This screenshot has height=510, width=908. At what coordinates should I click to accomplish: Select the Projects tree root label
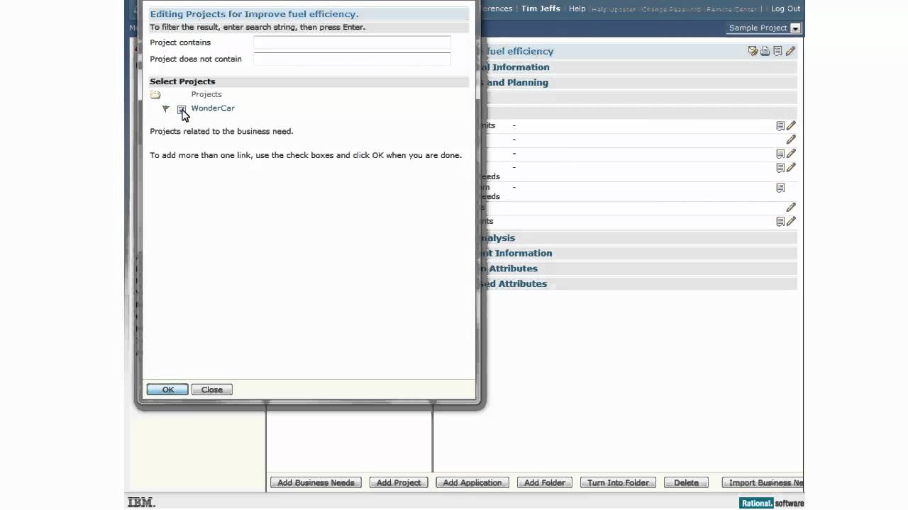coord(206,94)
